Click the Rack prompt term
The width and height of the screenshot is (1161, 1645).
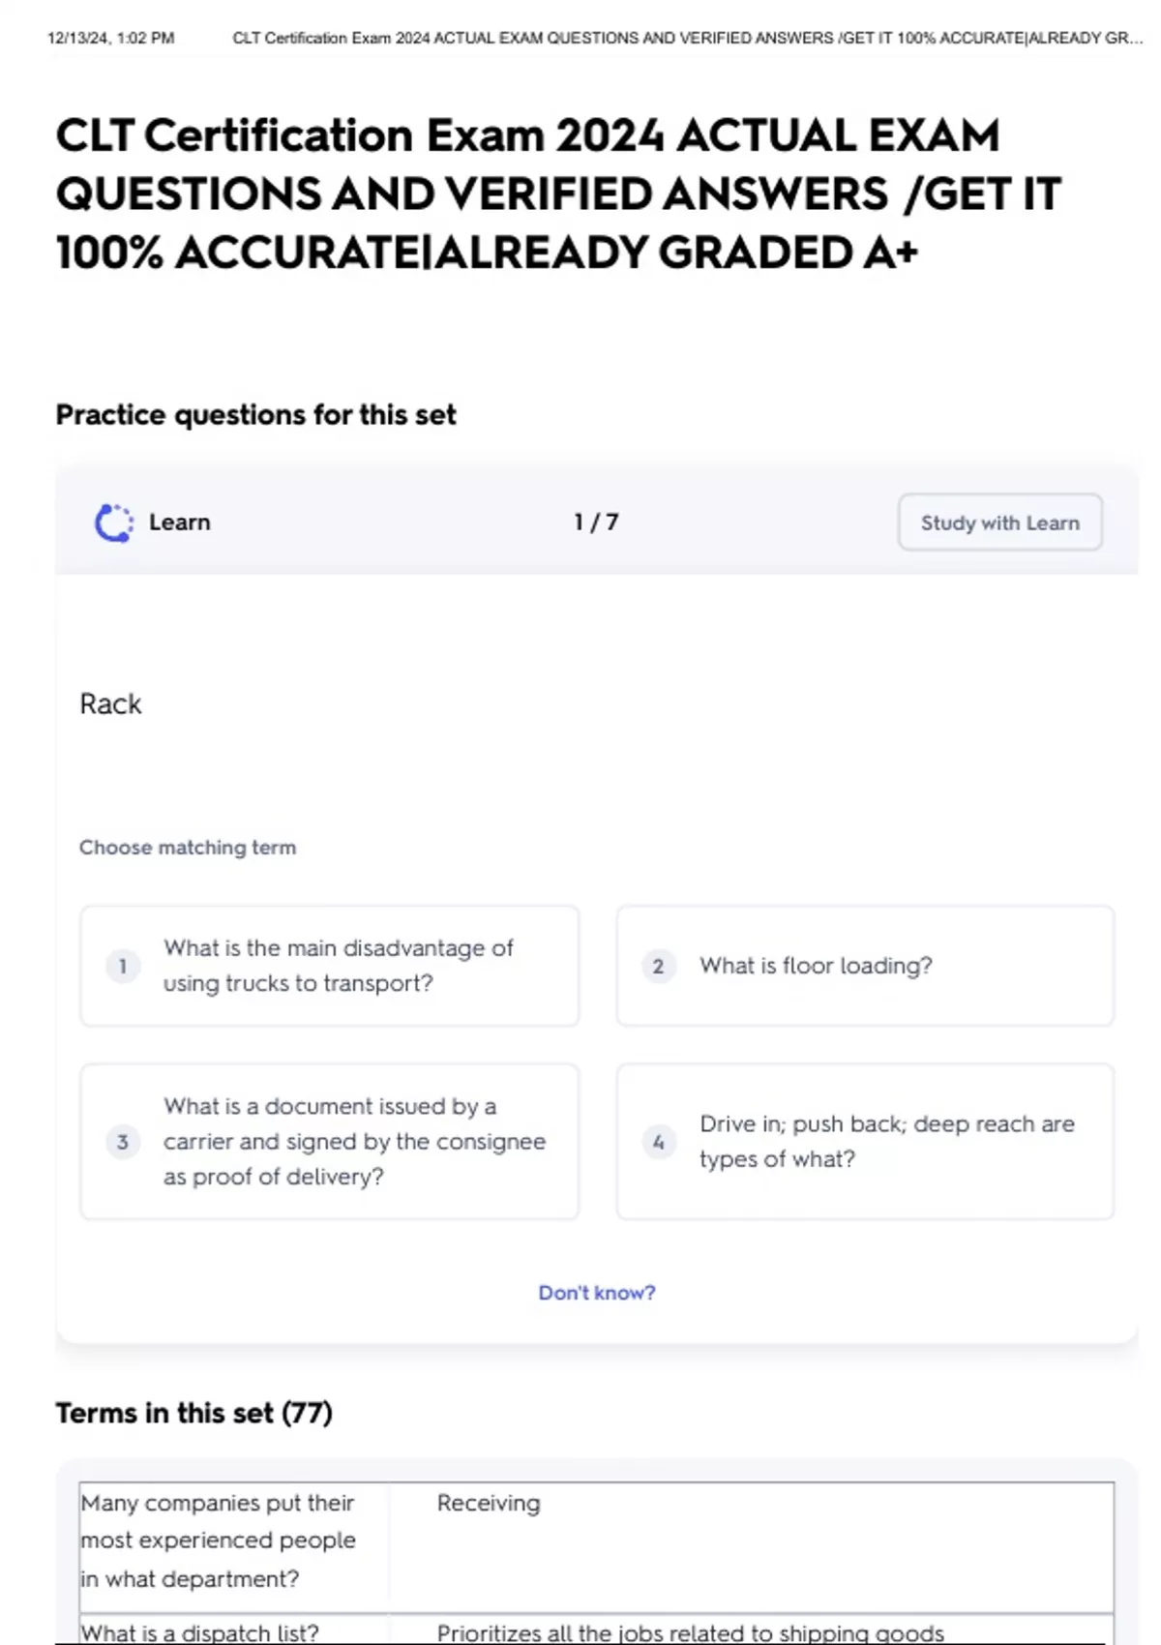[110, 704]
